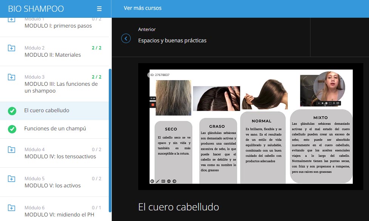
Task: Expand Módulo 2 folder icon
Action: [x=12, y=48]
